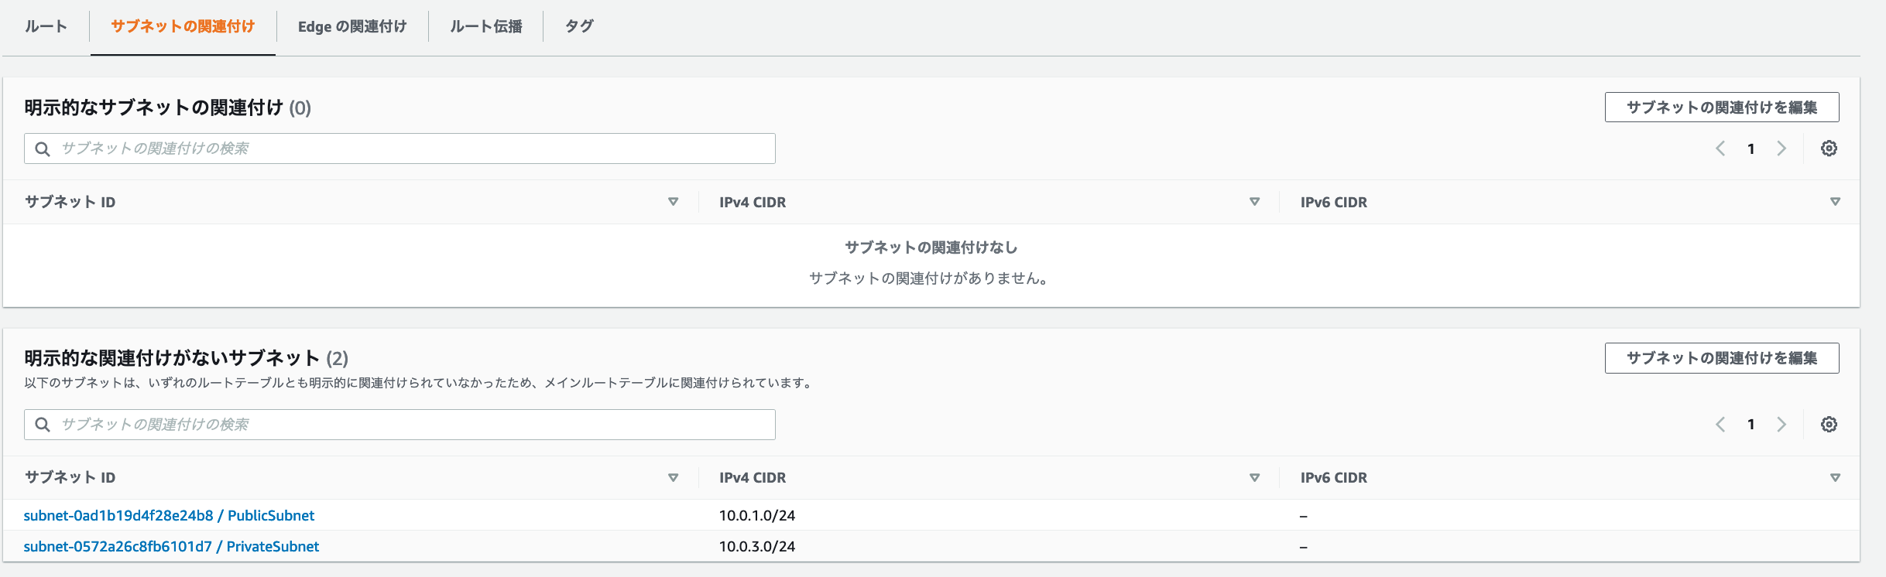Sort by IPv6 CIDR in the non-explicit subnets table
This screenshot has width=1886, height=577.
tap(1835, 478)
